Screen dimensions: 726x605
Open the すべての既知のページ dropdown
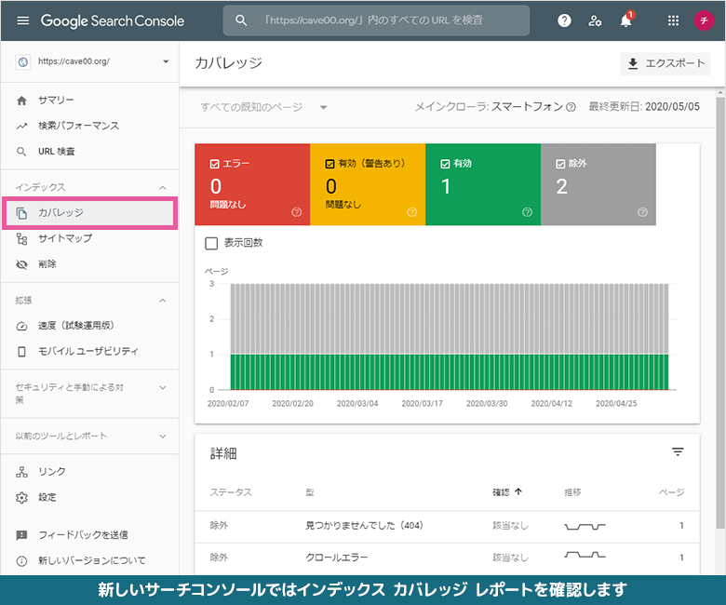point(264,107)
